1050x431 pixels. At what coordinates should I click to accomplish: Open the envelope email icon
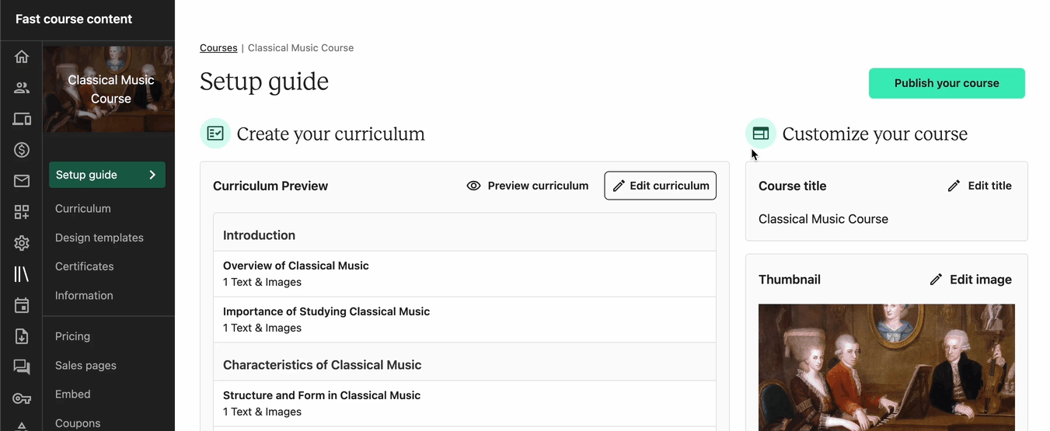point(22,181)
